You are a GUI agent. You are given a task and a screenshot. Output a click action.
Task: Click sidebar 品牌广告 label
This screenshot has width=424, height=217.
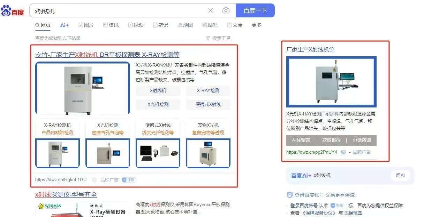pyautogui.click(x=362, y=152)
